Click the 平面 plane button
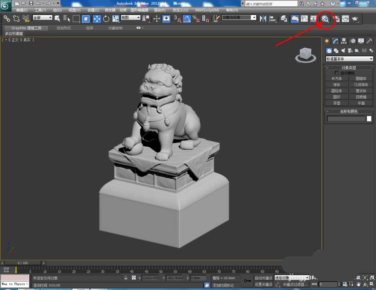 tap(361, 103)
